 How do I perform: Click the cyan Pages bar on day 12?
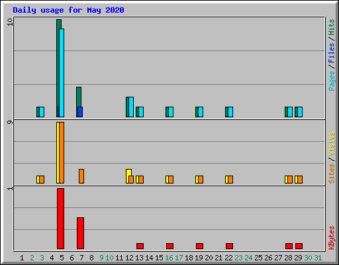pos(131,107)
